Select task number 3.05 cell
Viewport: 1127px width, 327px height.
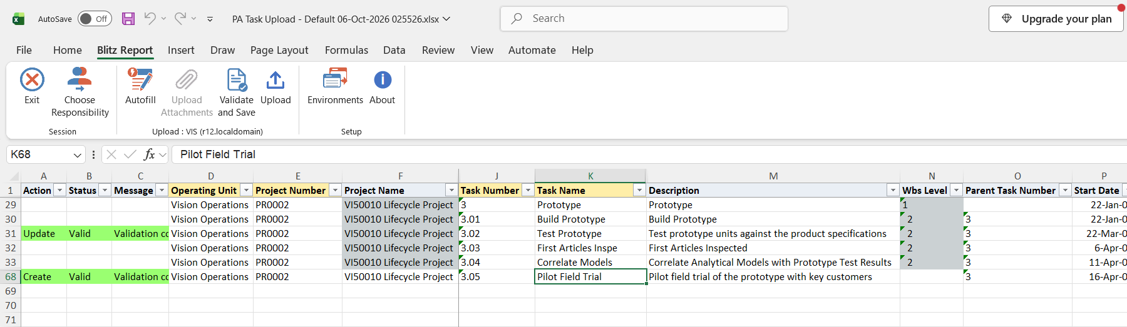click(x=497, y=276)
